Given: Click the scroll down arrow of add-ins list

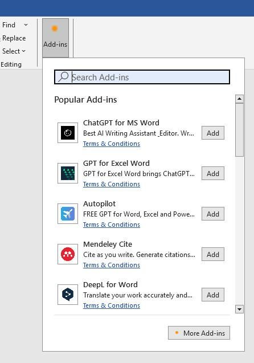Looking at the screenshot, I should (239, 309).
